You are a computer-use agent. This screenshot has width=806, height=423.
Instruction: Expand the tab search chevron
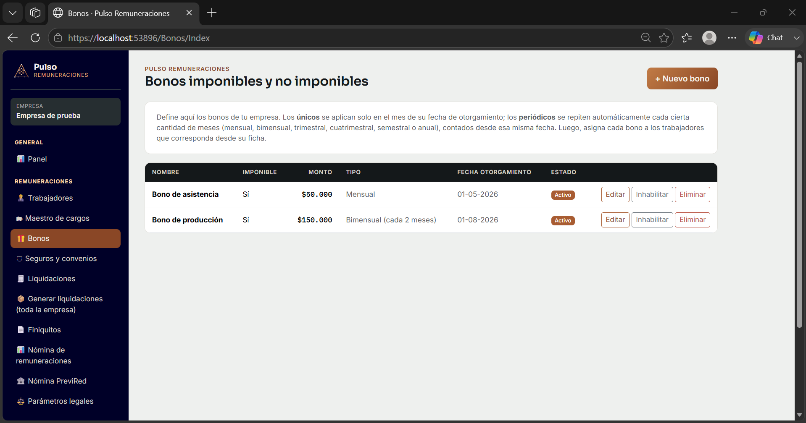(x=13, y=13)
